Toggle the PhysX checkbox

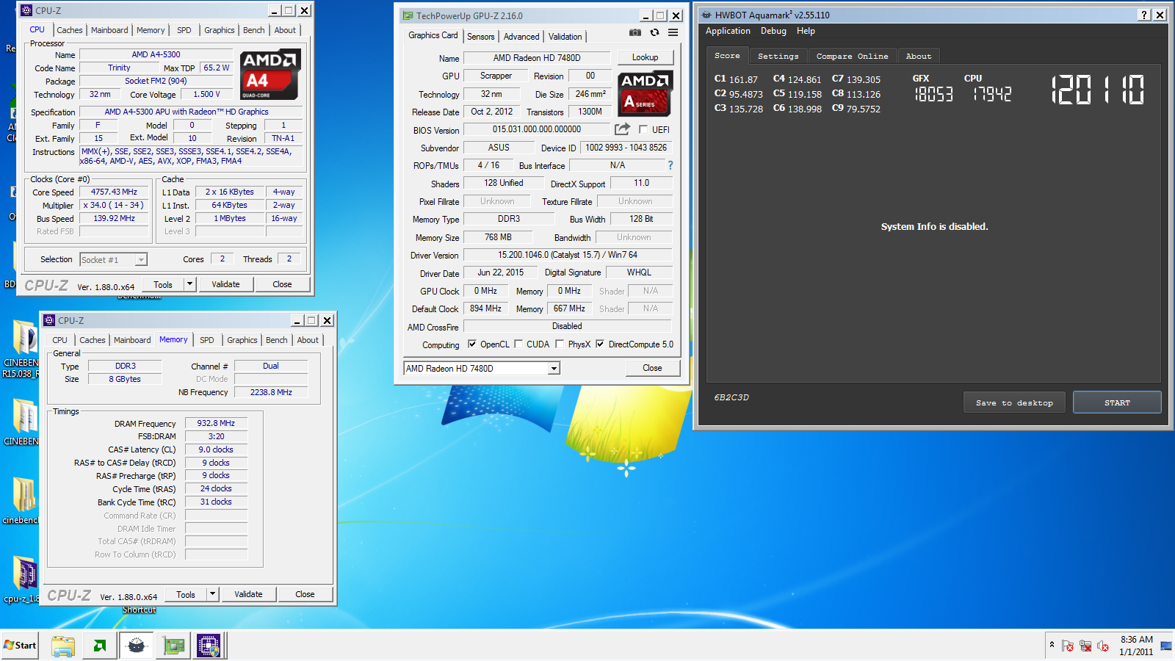(x=560, y=344)
